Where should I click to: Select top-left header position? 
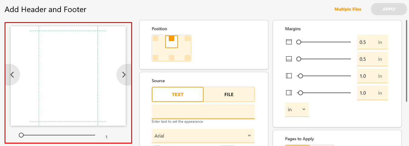click(x=155, y=38)
